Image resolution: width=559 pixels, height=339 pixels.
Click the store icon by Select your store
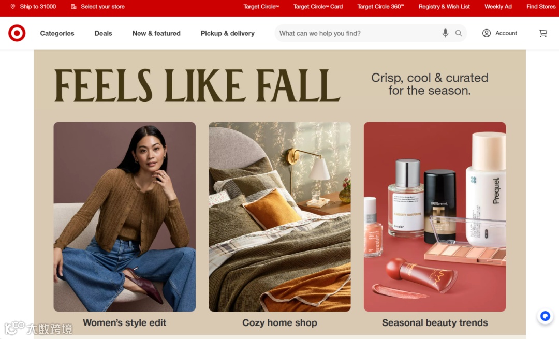point(74,6)
